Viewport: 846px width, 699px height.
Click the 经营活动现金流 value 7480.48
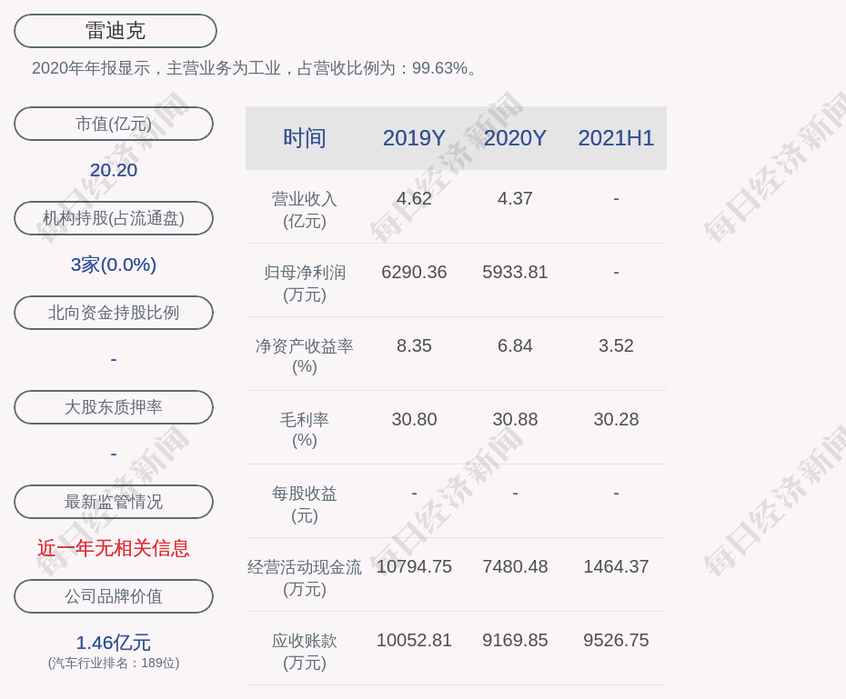tap(515, 566)
